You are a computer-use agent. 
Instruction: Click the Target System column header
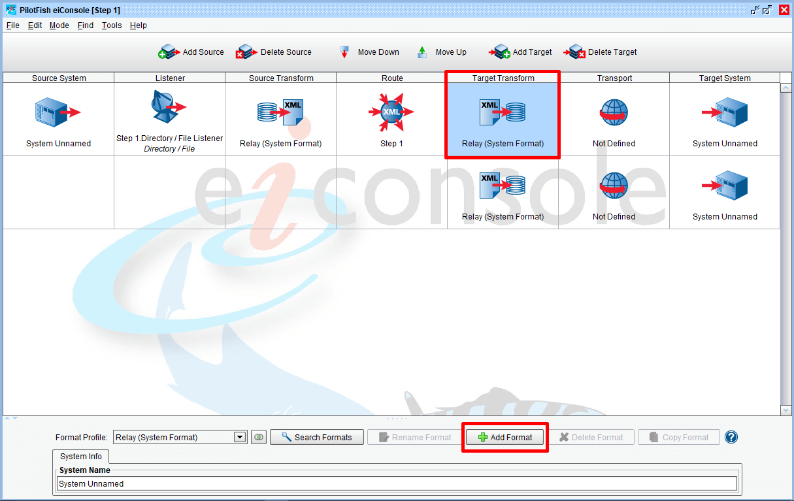click(x=725, y=78)
